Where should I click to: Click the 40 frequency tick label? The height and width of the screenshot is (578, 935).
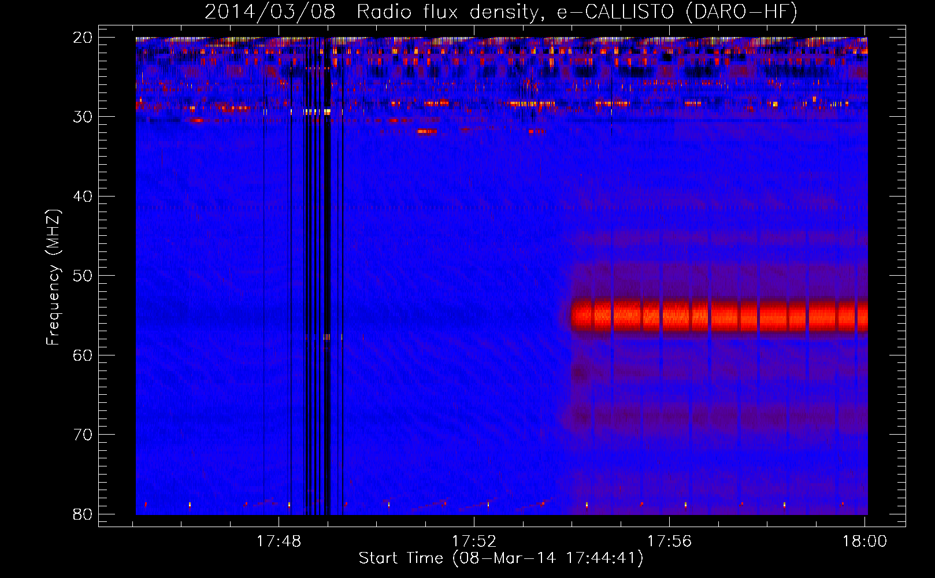coord(83,197)
